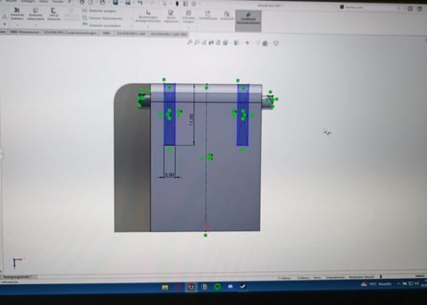The width and height of the screenshot is (427, 305).
Task: Switch to the SOLIDWORKS CAM TBM tab
Action: [x=169, y=35]
